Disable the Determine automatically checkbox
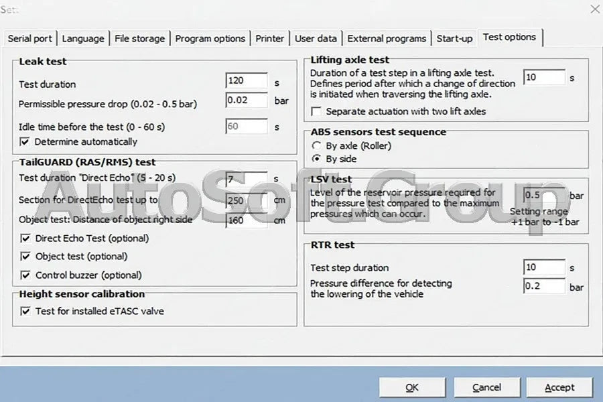This screenshot has width=603, height=402. [x=25, y=142]
